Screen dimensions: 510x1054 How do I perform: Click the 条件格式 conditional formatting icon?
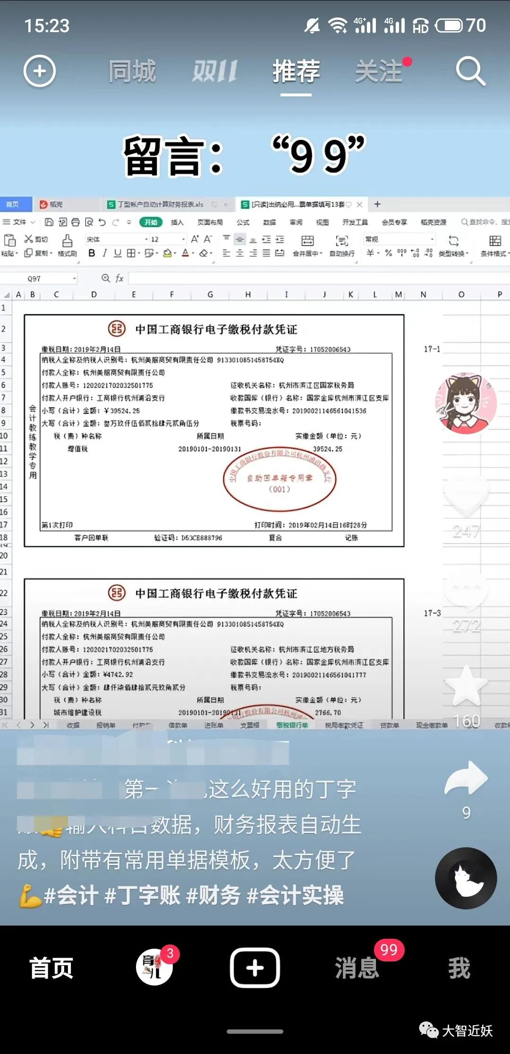tap(495, 241)
